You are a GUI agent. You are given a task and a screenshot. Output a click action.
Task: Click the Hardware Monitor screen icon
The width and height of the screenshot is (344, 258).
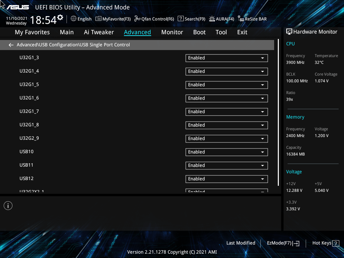pyautogui.click(x=289, y=32)
